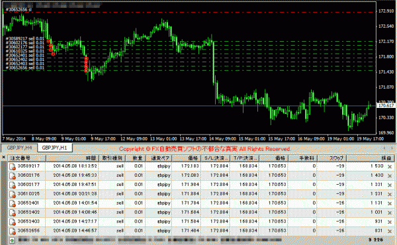Image resolution: width=397 pixels, height=245 pixels.
Task: Close order 30652403 with its X icon
Action: 390,222
